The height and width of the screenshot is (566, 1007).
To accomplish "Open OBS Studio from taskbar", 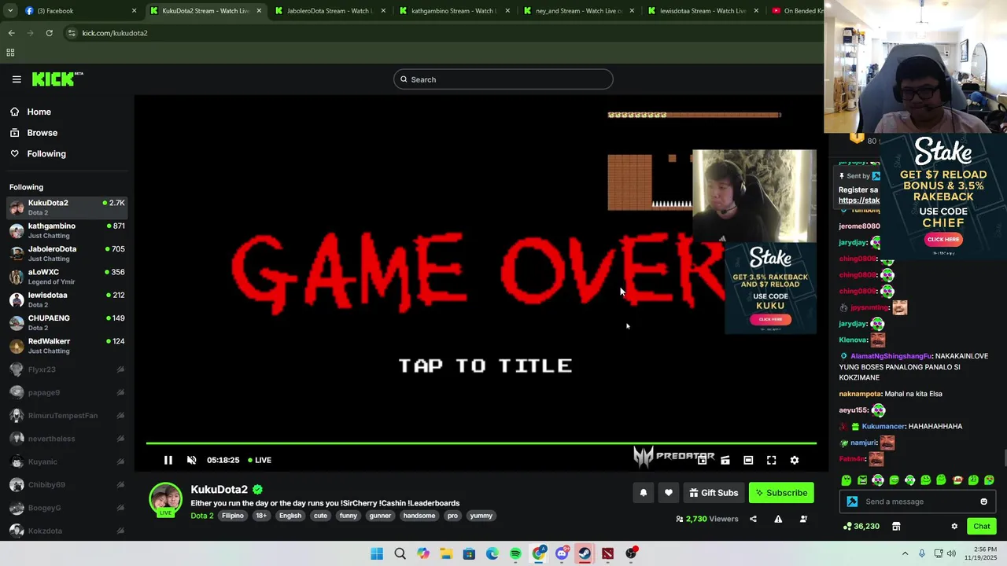I will pyautogui.click(x=631, y=553).
